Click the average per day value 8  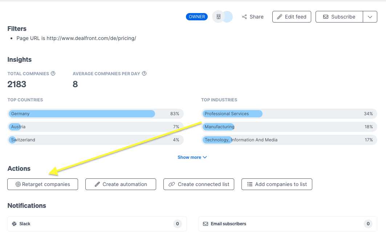tap(75, 84)
